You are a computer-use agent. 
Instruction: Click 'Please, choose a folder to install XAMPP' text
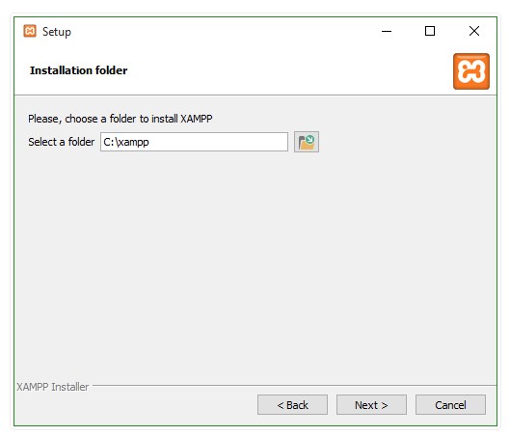(x=120, y=119)
